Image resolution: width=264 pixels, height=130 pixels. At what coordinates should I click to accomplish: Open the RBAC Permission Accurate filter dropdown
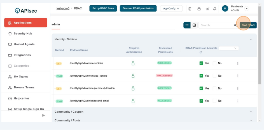point(229,48)
